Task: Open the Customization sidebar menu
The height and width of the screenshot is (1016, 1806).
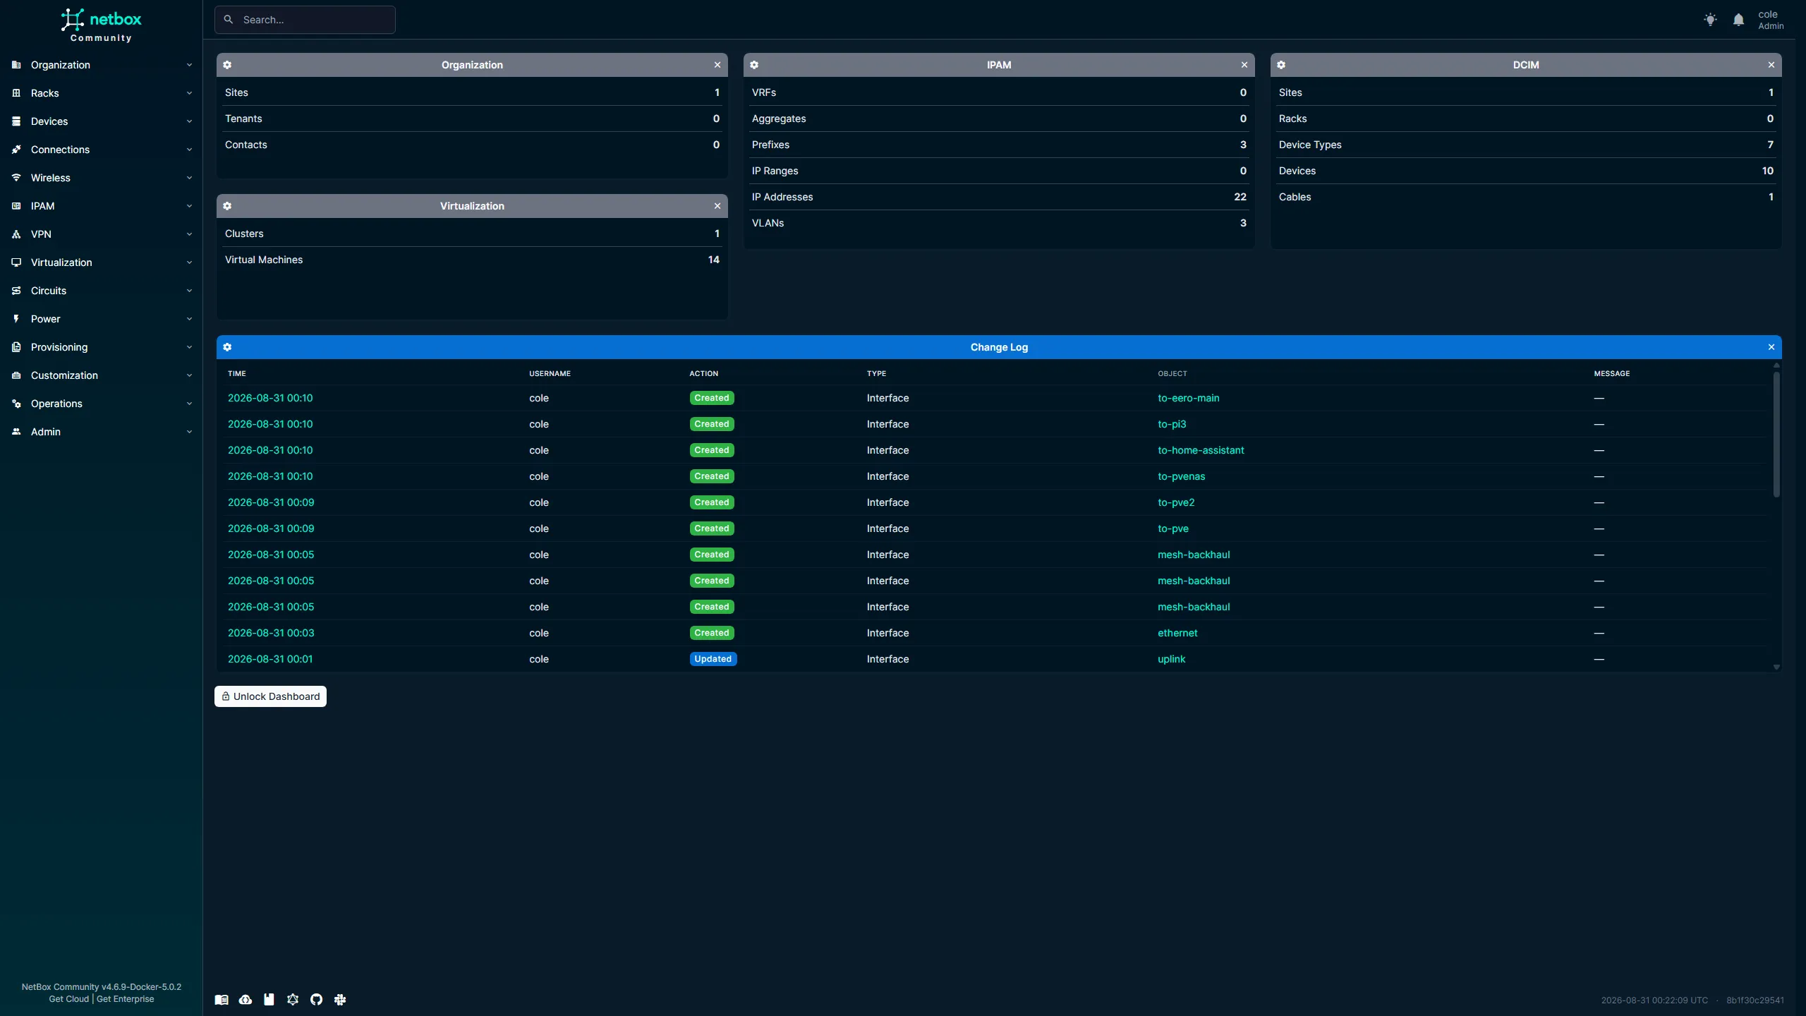Action: [102, 375]
